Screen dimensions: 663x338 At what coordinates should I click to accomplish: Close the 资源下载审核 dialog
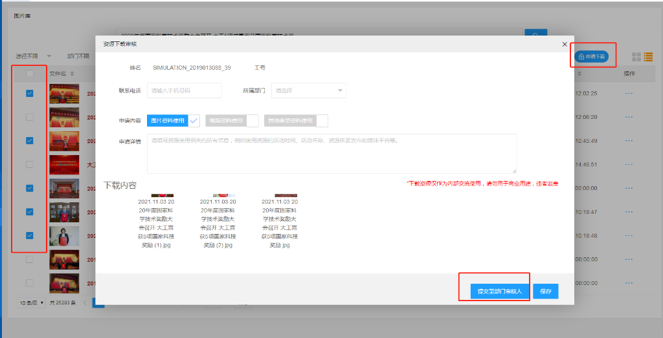point(564,44)
